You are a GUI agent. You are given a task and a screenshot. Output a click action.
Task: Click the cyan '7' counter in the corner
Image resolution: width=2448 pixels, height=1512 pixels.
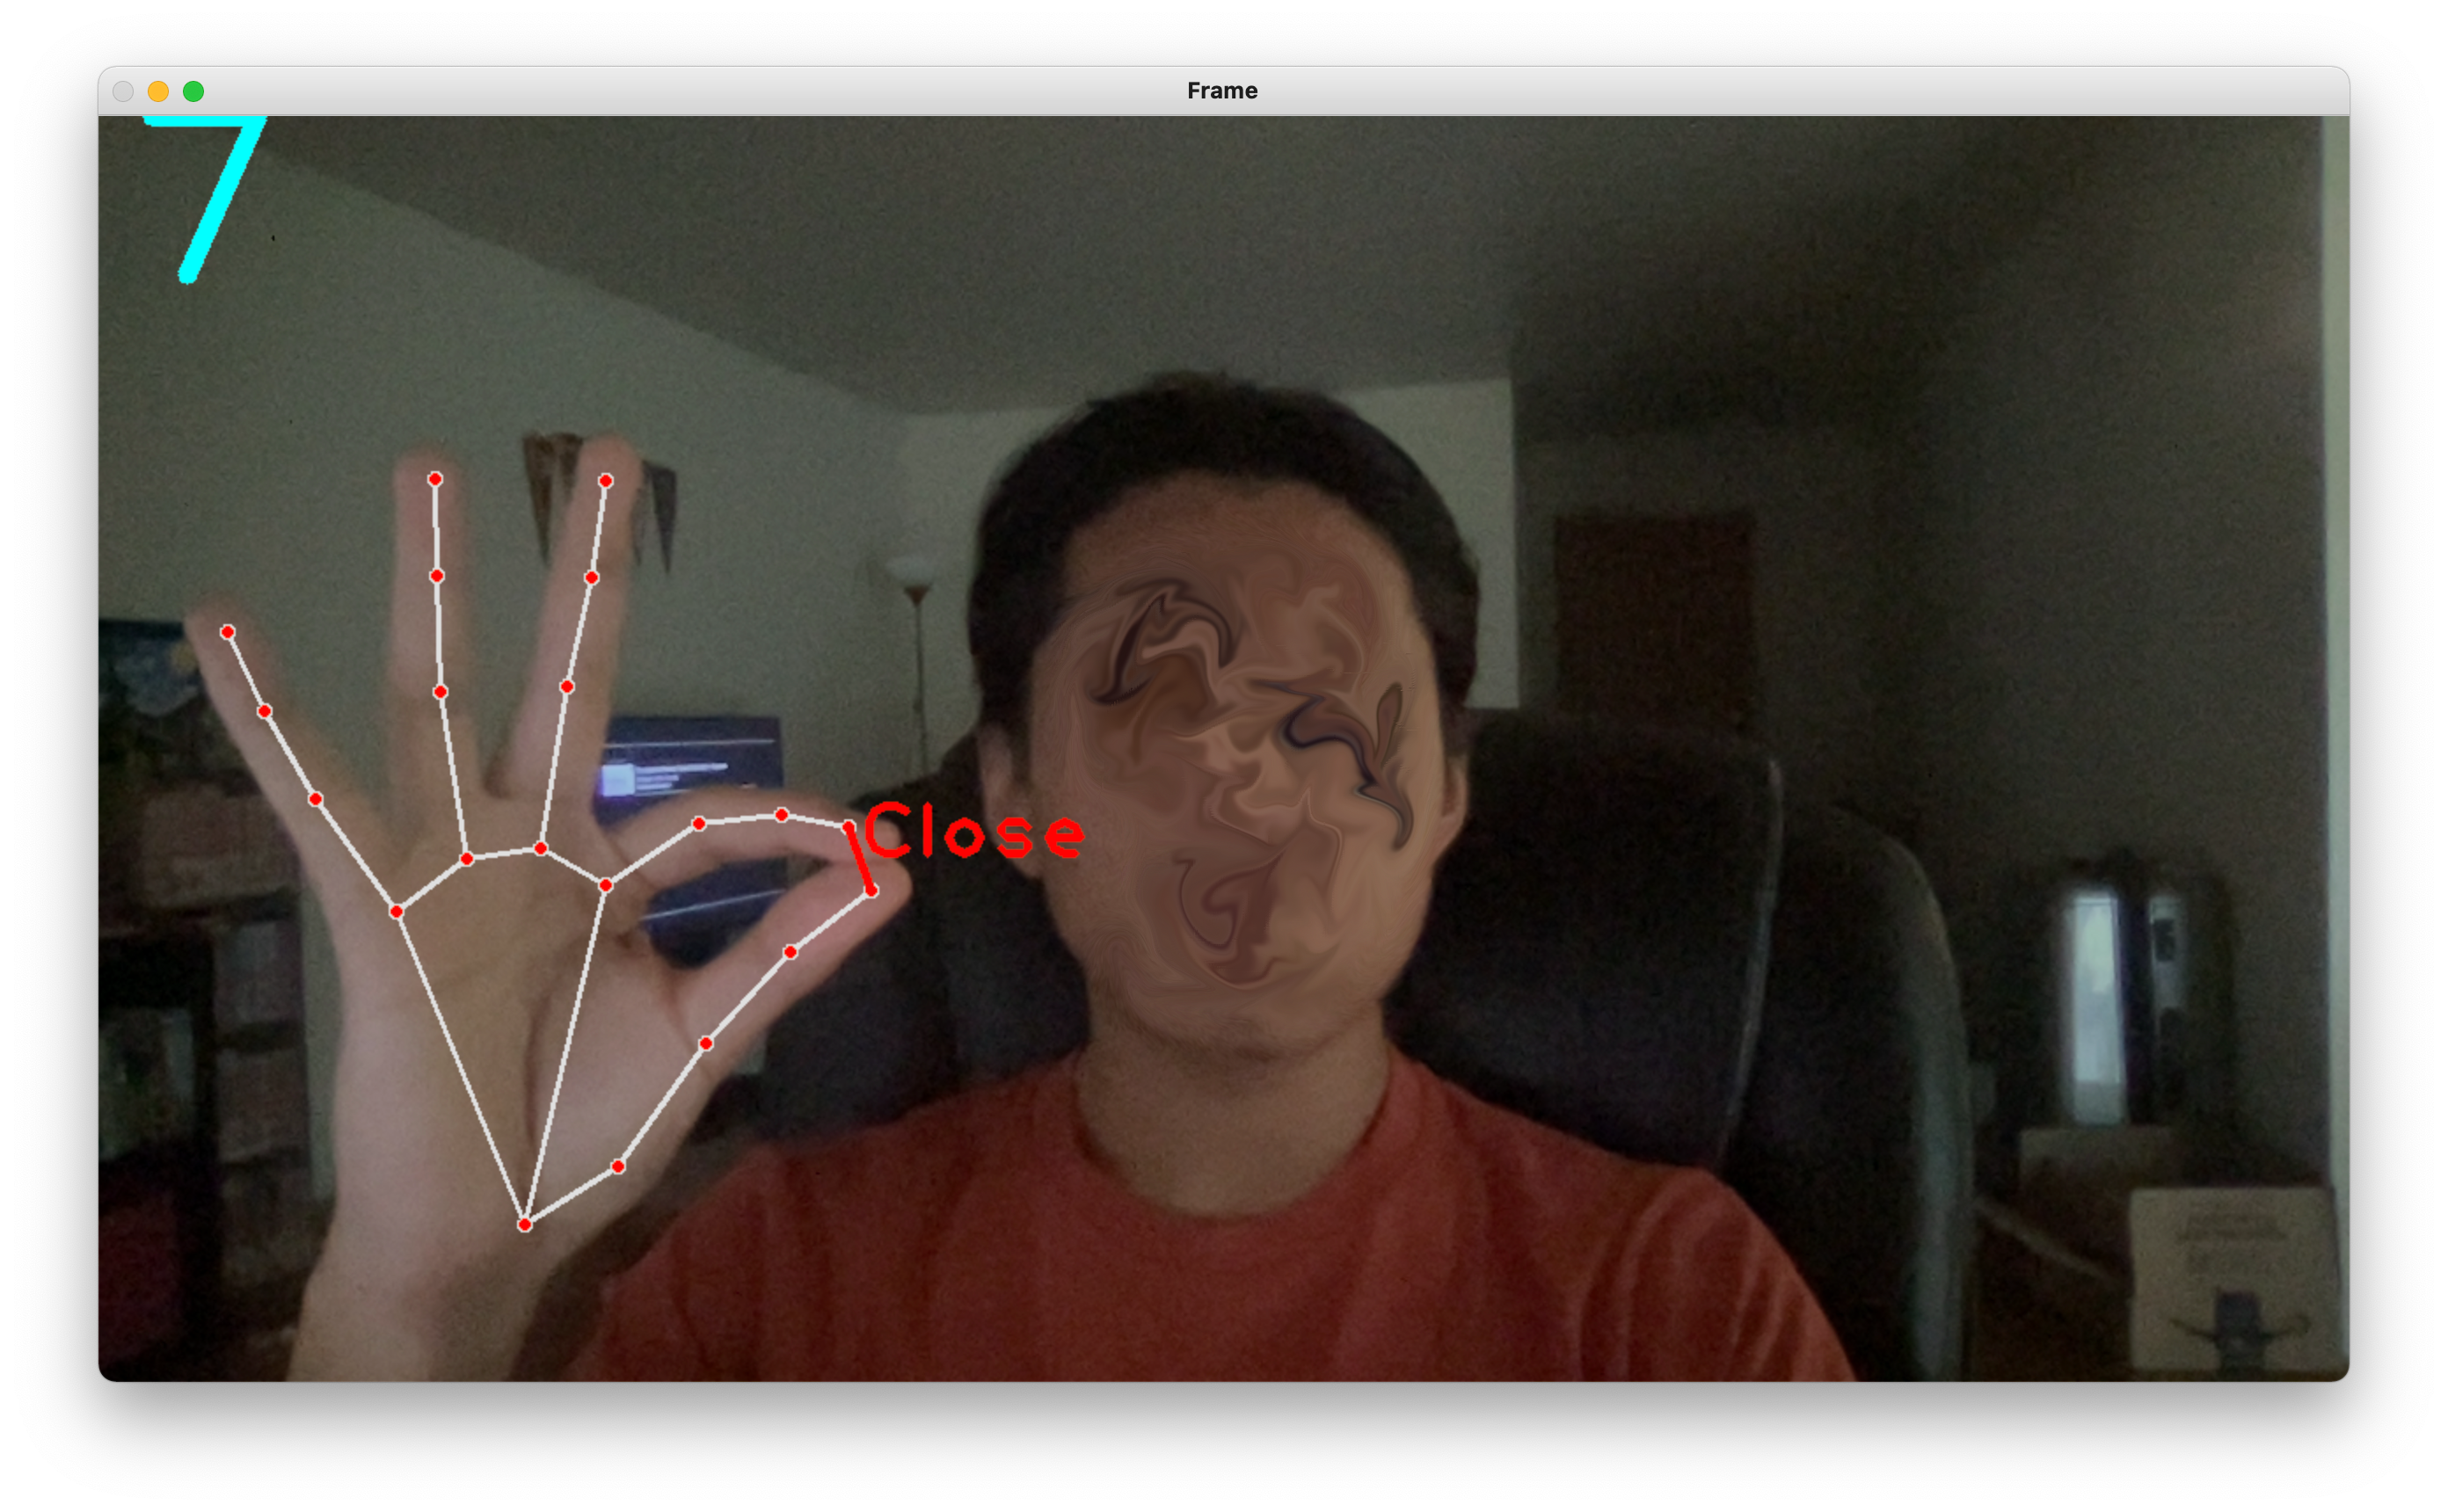pos(206,199)
